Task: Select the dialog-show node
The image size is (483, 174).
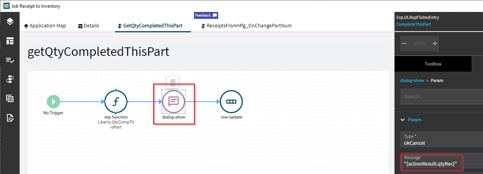Action: point(174,102)
